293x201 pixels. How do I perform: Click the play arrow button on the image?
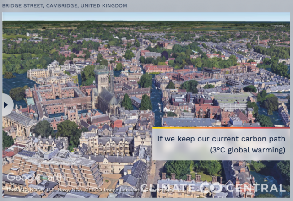pos(7,105)
